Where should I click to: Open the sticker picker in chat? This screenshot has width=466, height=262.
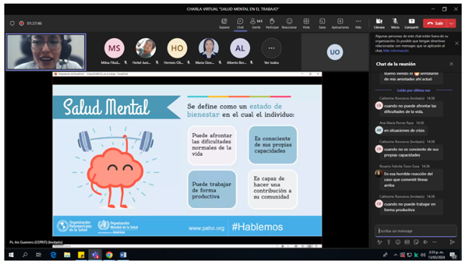tap(416, 242)
